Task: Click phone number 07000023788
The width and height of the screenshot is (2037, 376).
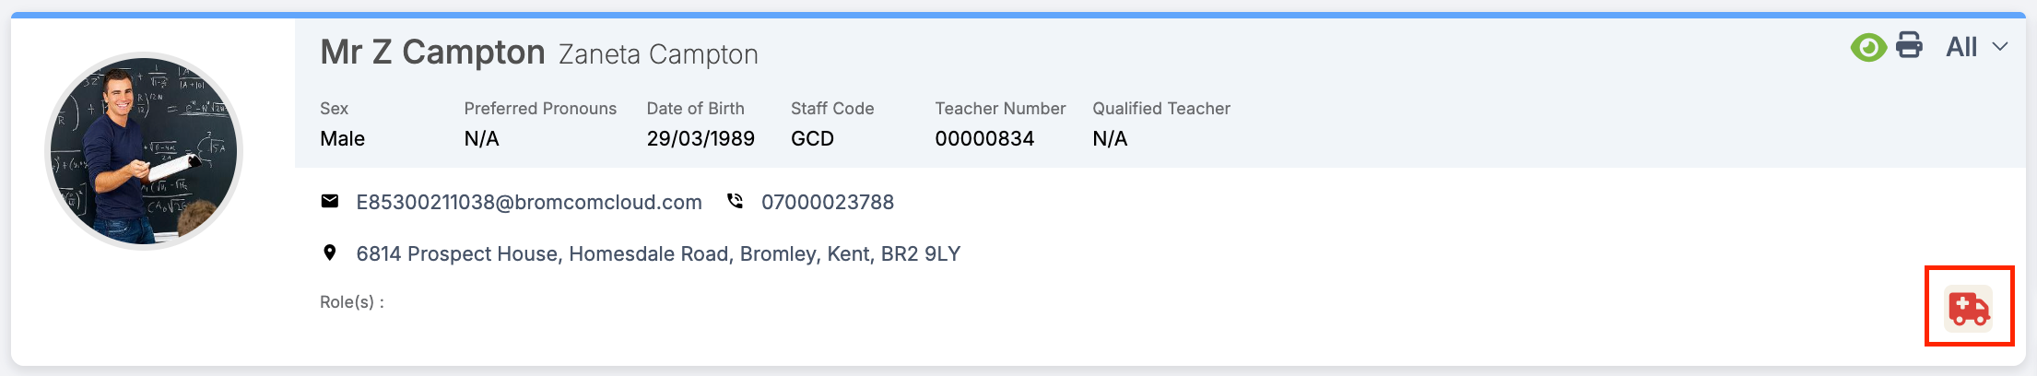Action: coord(828,203)
